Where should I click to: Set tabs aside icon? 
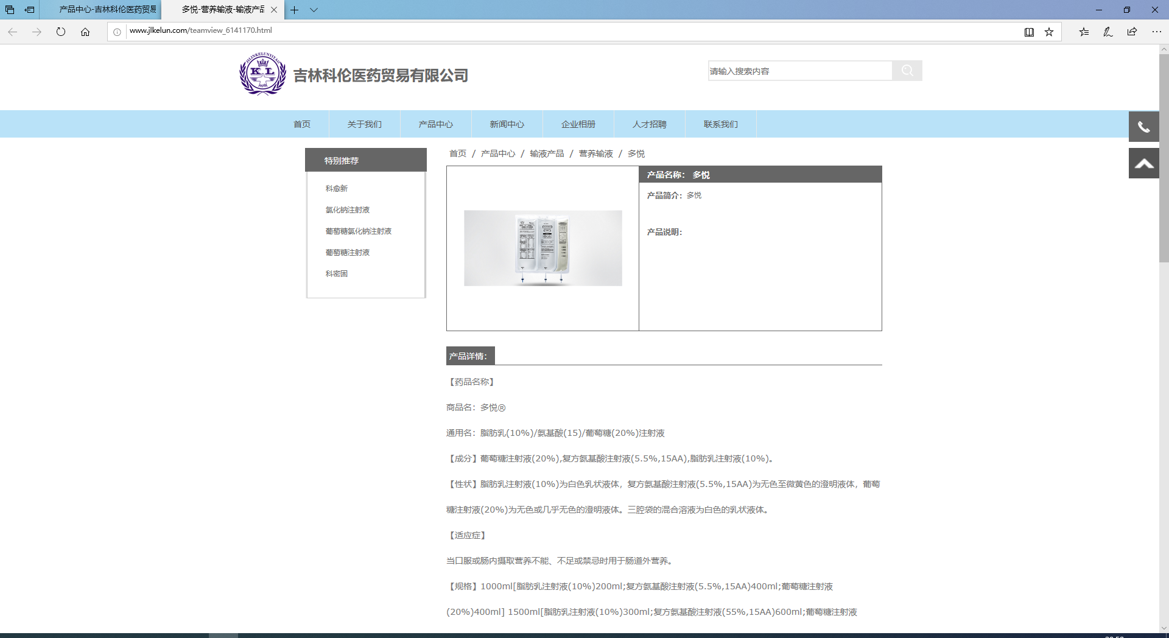click(x=29, y=10)
